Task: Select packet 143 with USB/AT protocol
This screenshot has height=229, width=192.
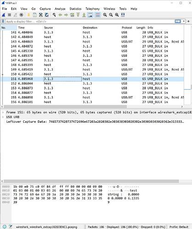Action: (x=92, y=42)
